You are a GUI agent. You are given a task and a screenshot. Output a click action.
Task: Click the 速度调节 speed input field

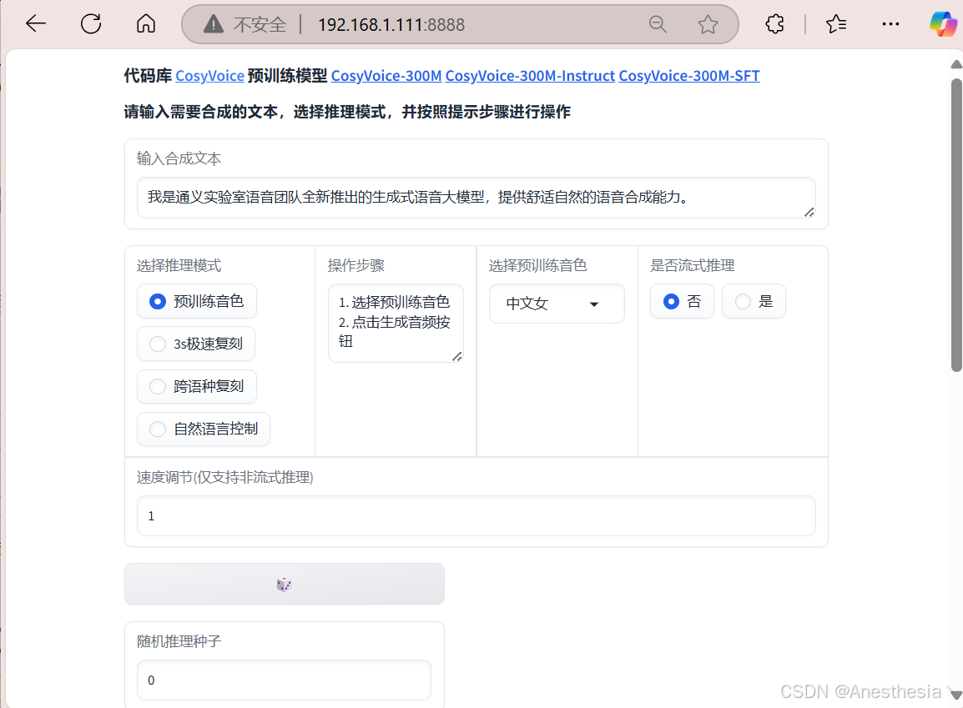tap(476, 516)
